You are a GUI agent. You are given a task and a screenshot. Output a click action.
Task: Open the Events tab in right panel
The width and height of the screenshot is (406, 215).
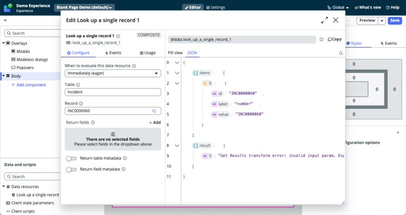tap(389, 43)
